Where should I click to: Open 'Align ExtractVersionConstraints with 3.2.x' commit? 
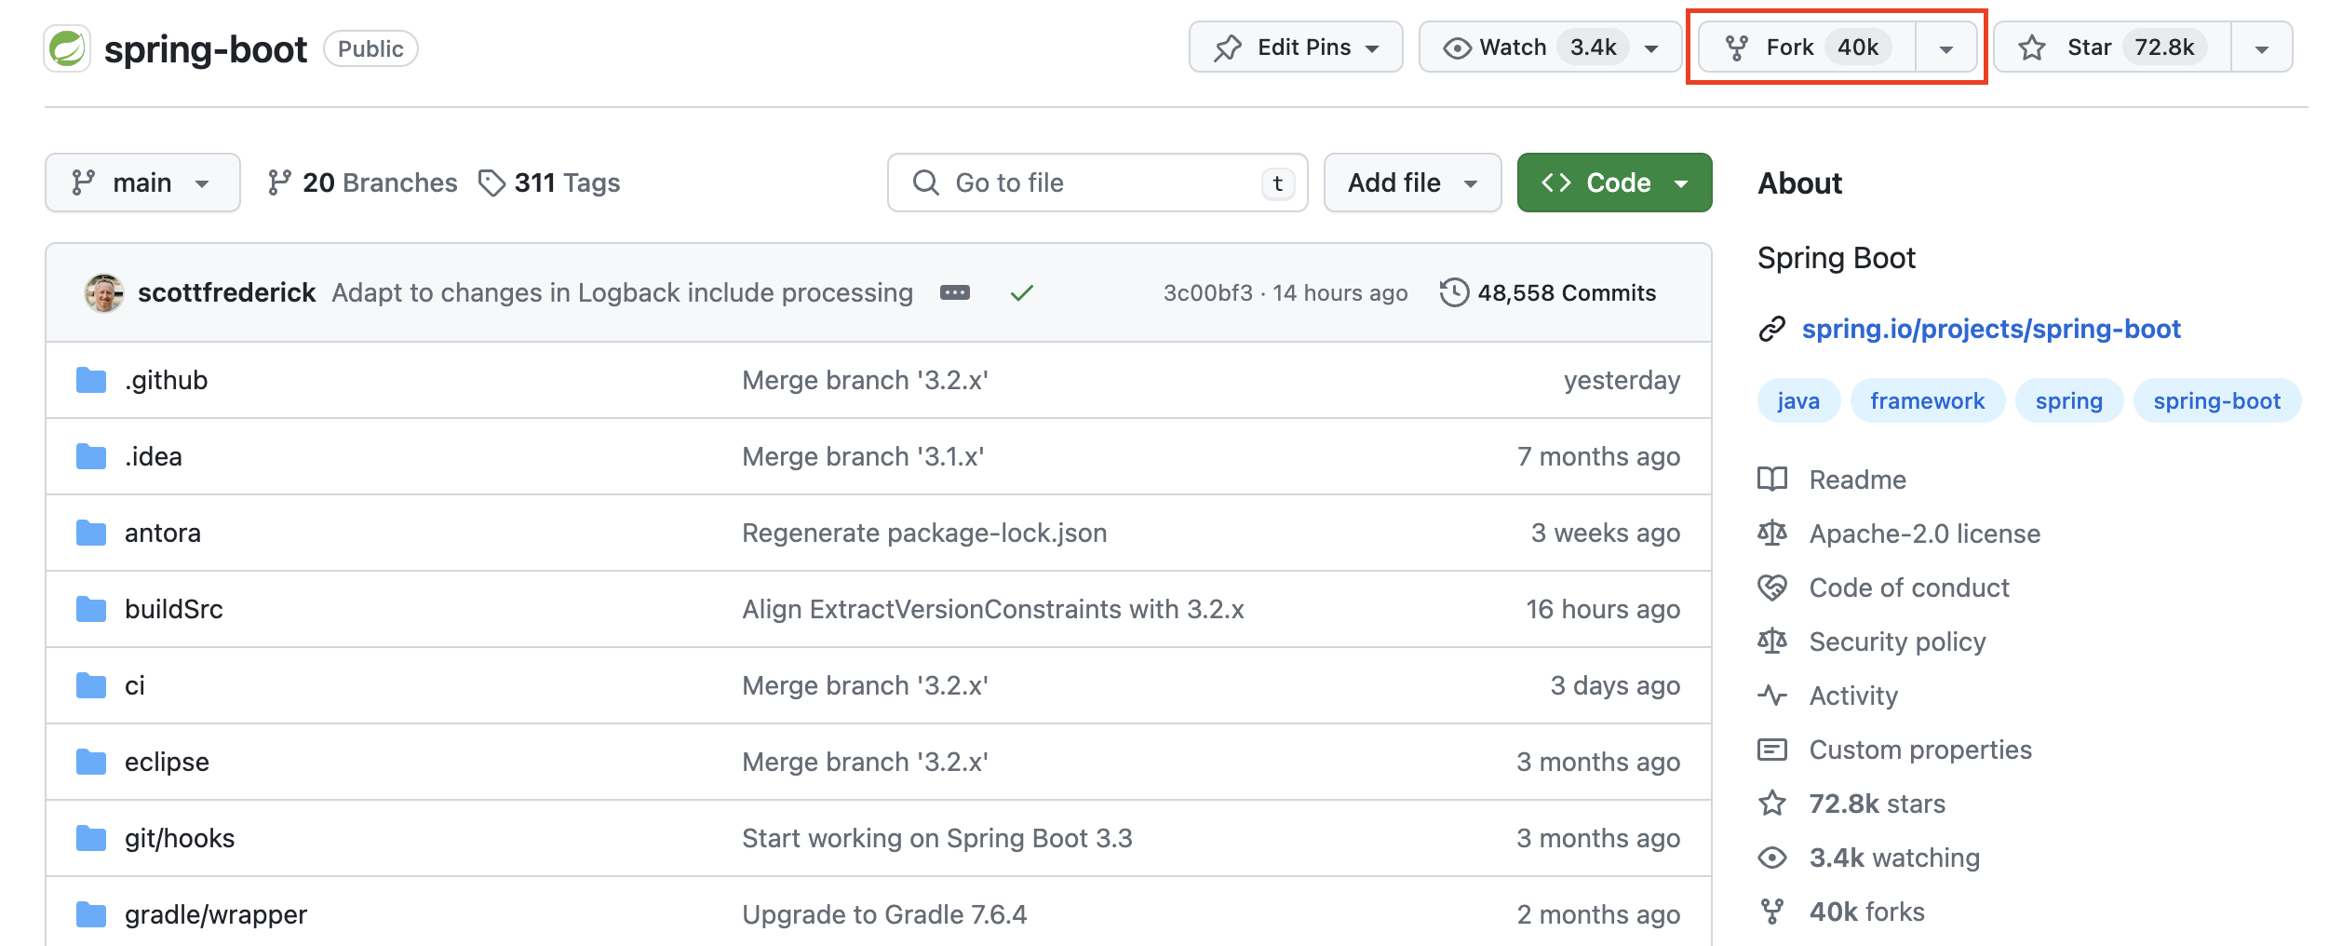pos(992,609)
